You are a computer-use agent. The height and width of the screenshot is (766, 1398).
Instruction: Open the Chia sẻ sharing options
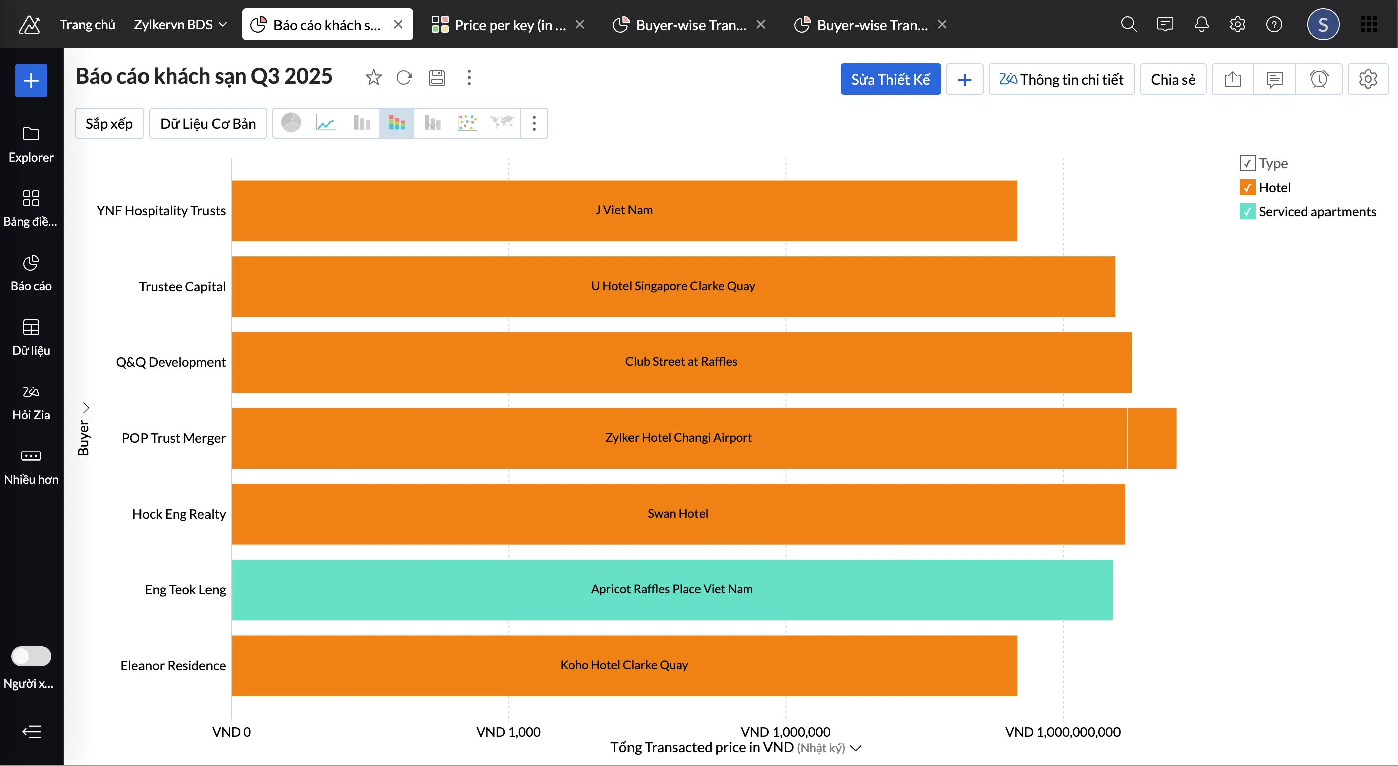tap(1173, 79)
